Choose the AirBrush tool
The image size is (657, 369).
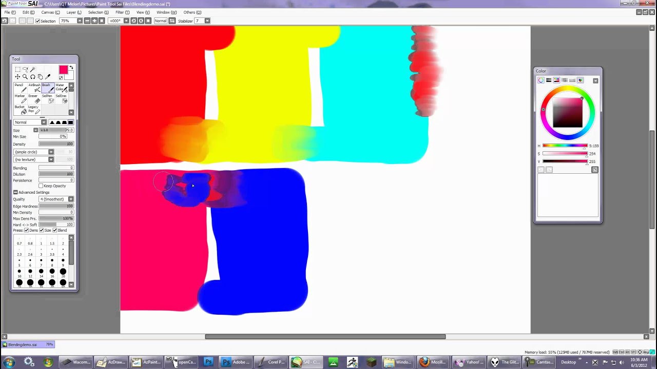click(x=34, y=88)
